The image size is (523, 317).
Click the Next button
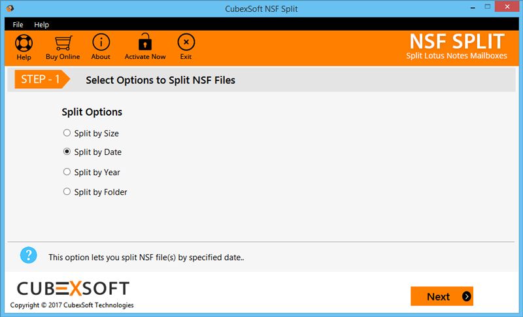(442, 296)
